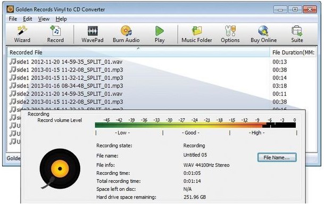
Task: Sort by File Duration column header
Action: click(293, 52)
